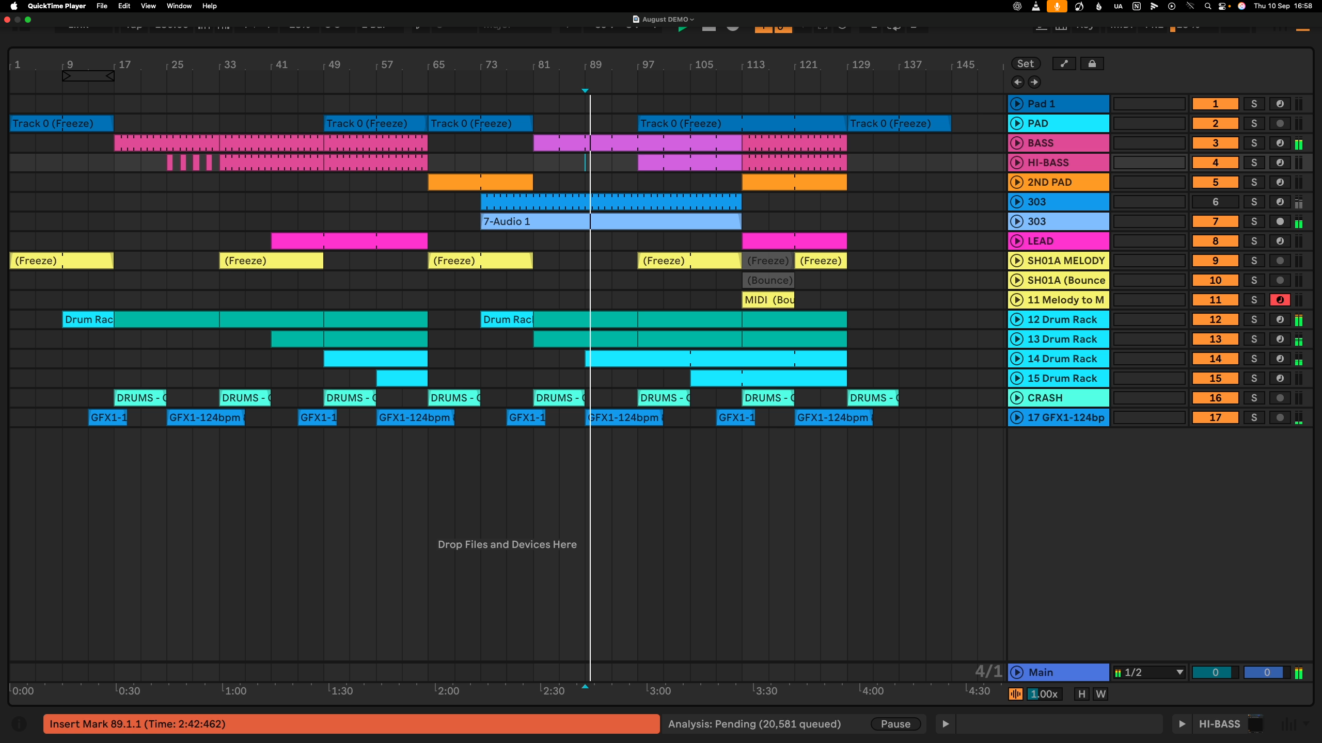The height and width of the screenshot is (743, 1322).
Task: Click the Set locator button
Action: (x=1025, y=63)
